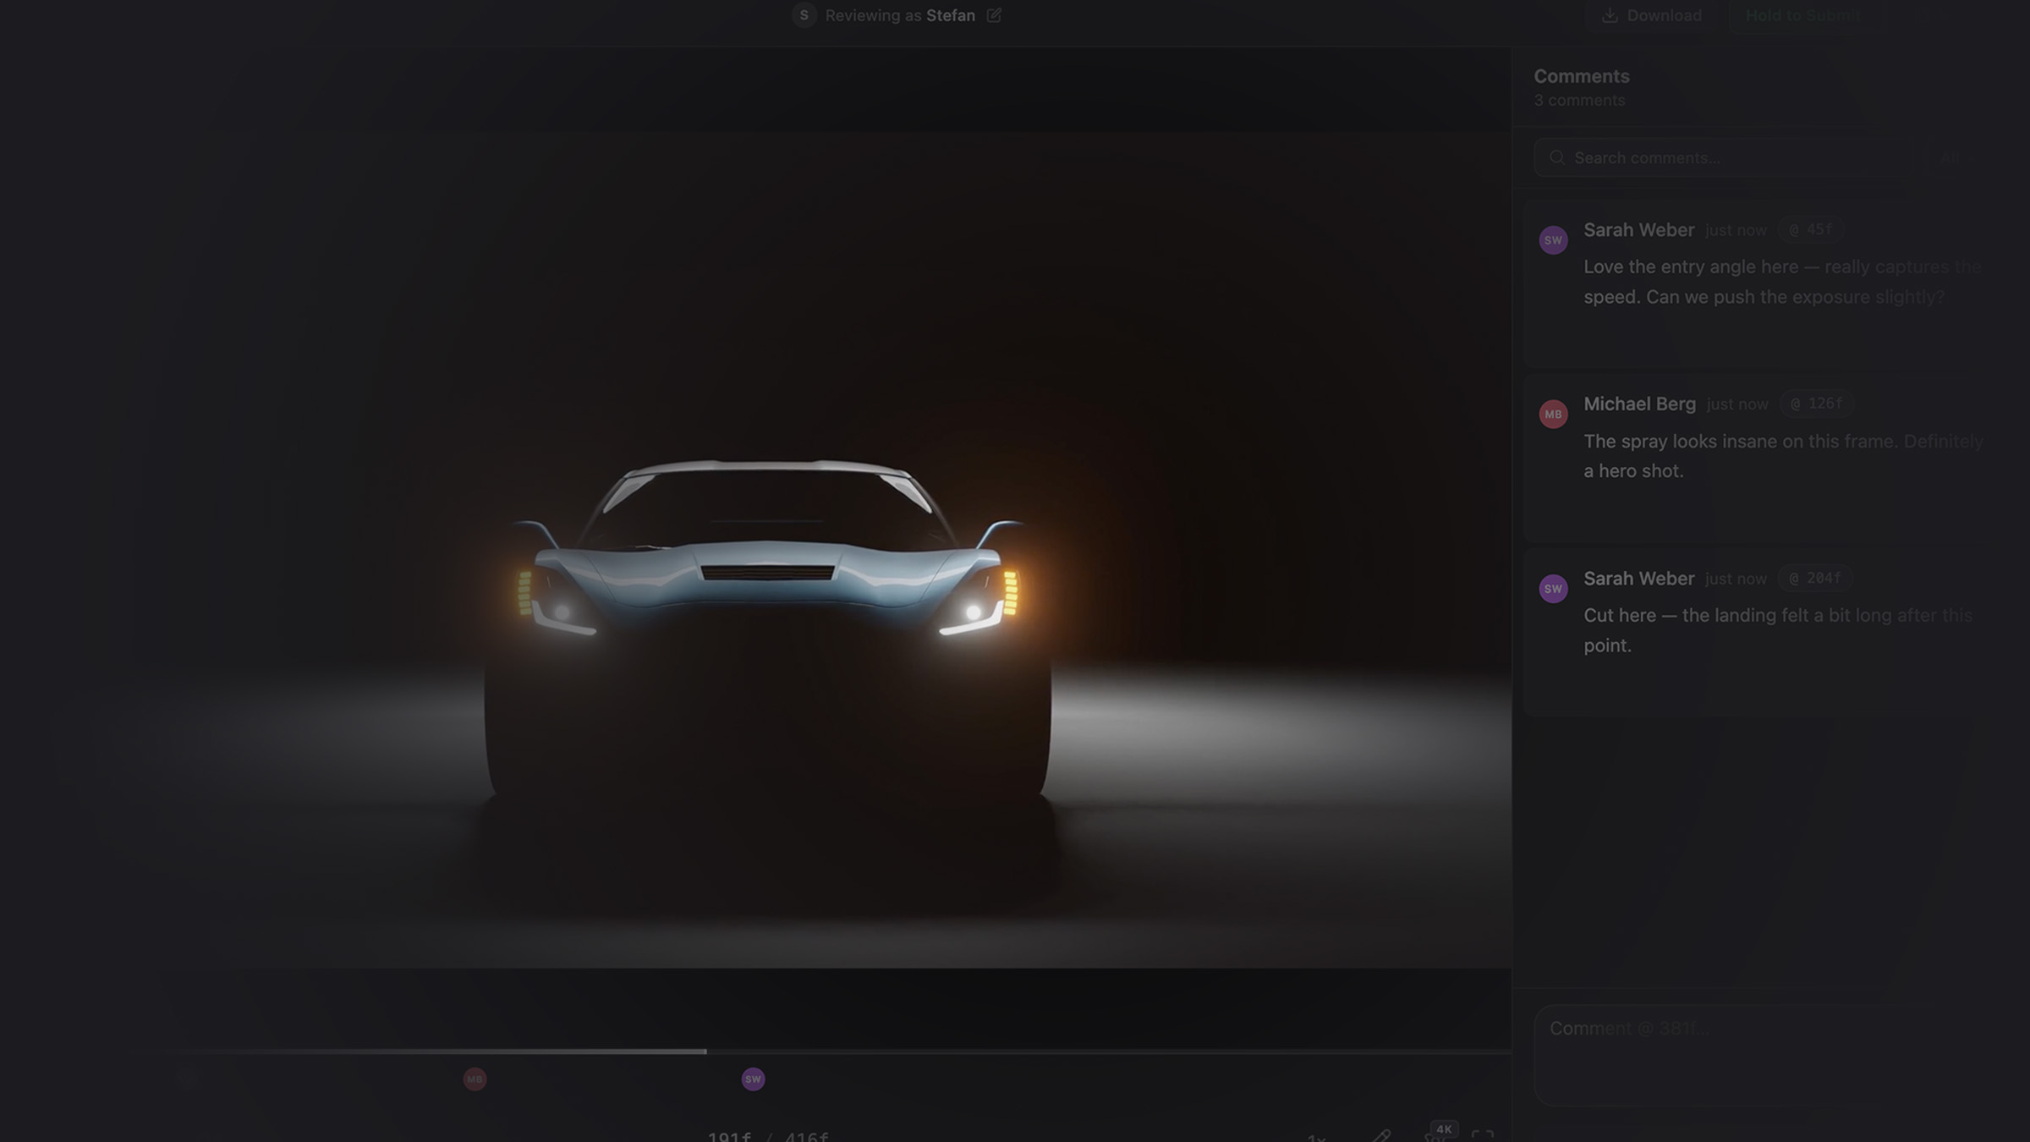Click the SW marker on timeline
Image resolution: width=2030 pixels, height=1142 pixels.
(x=753, y=1079)
